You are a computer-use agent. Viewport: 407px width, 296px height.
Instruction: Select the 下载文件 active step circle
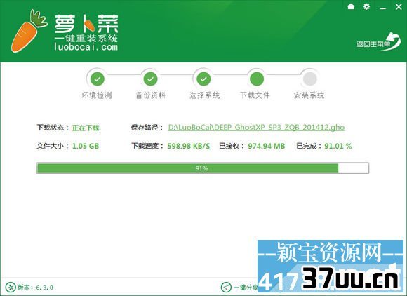tap(257, 79)
